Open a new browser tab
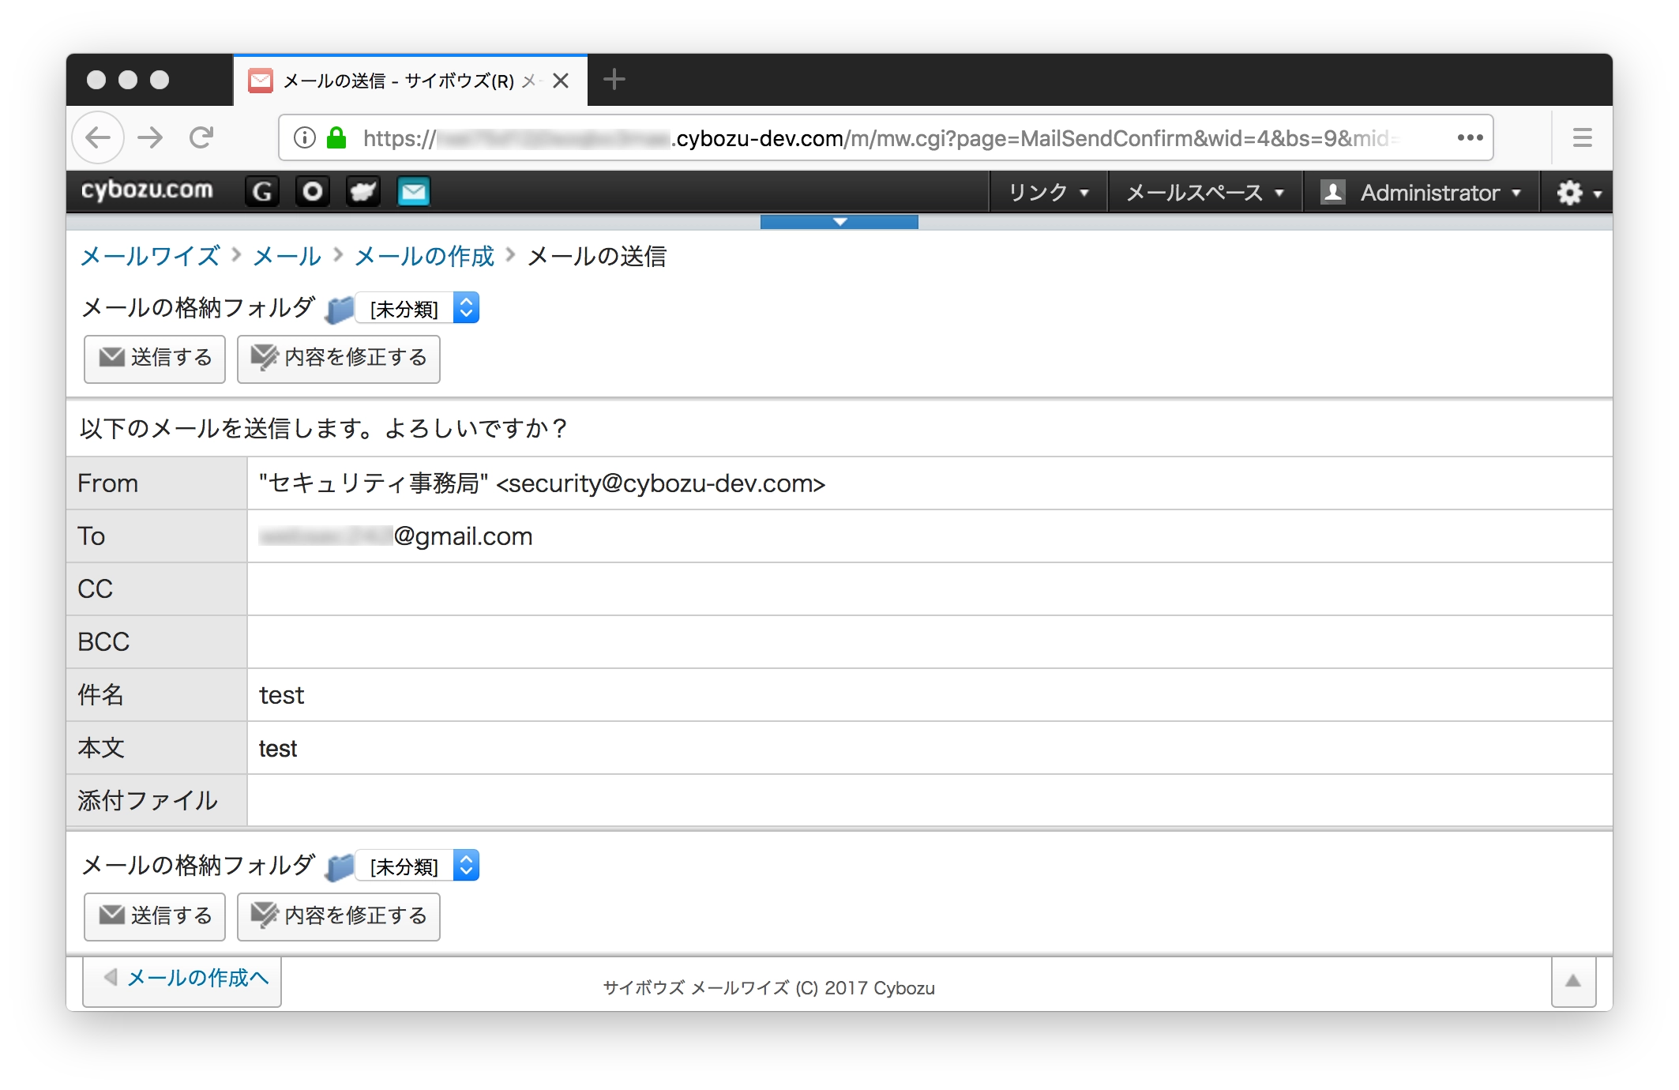Screen dimensions: 1679x1090 (x=614, y=80)
